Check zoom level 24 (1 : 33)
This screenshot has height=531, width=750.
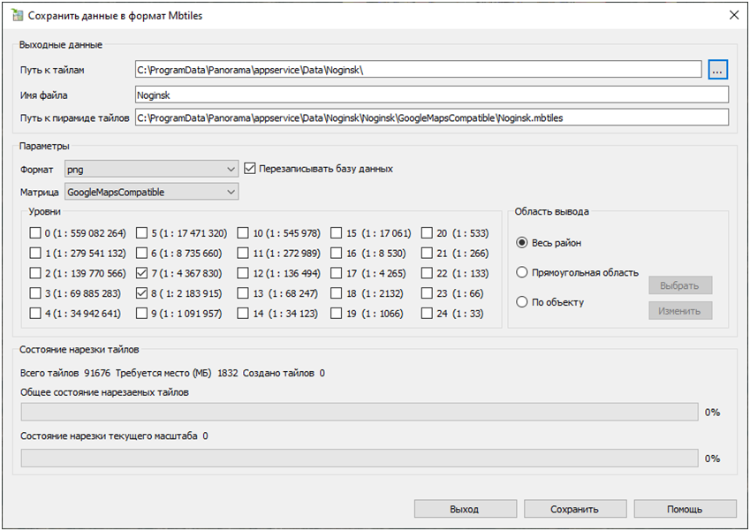pos(428,313)
